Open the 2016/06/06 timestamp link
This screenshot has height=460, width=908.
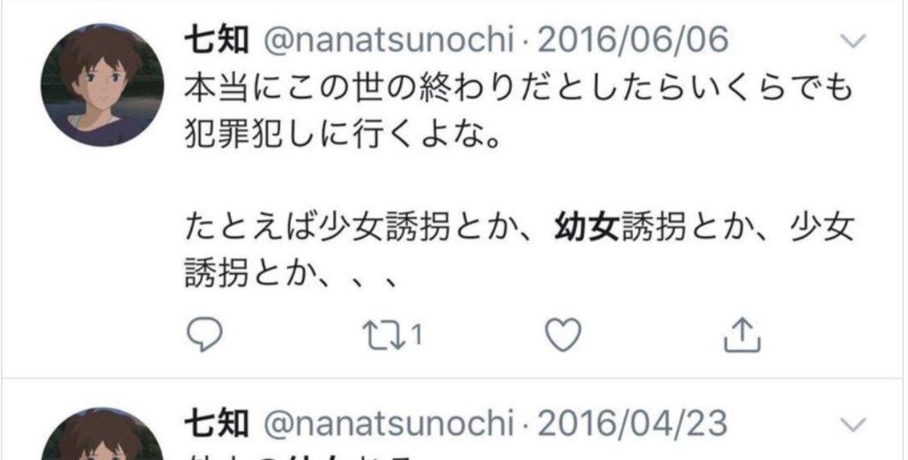coord(632,41)
